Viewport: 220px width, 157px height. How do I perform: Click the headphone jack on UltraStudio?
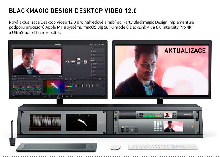point(132,130)
